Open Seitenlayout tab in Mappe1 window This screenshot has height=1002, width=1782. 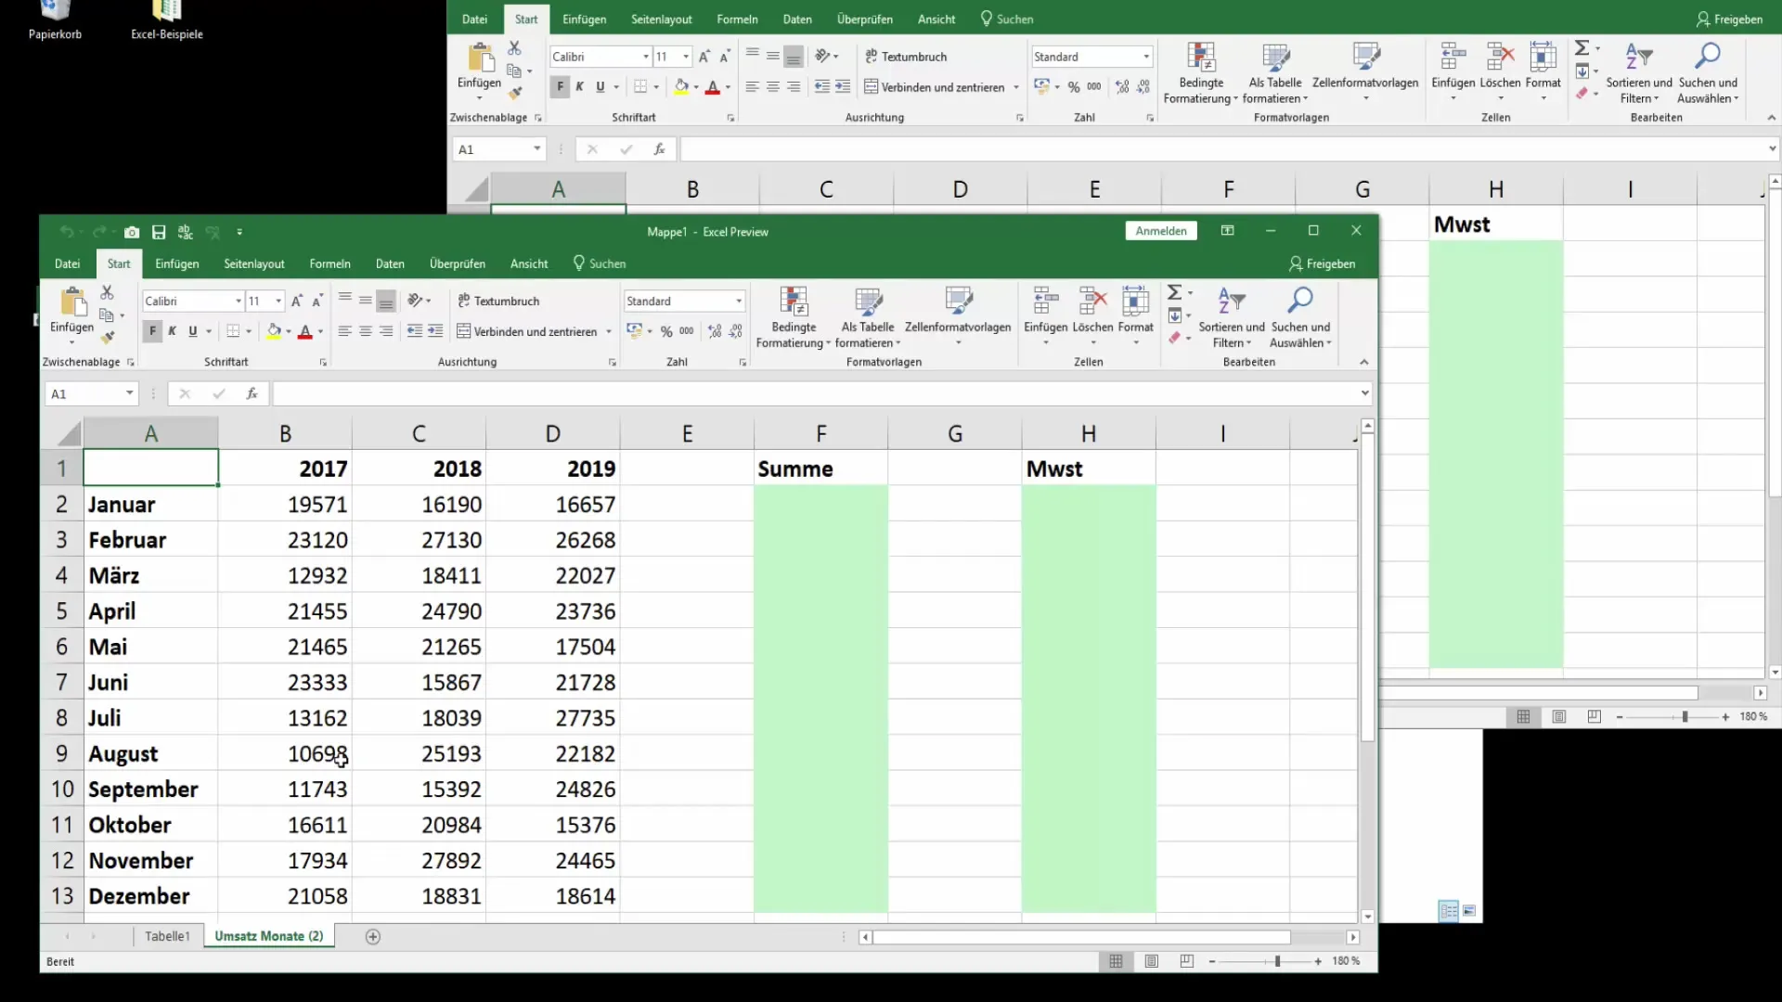[x=254, y=263]
